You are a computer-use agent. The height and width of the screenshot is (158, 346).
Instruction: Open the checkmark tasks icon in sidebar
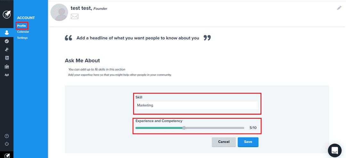[x=7, y=41]
